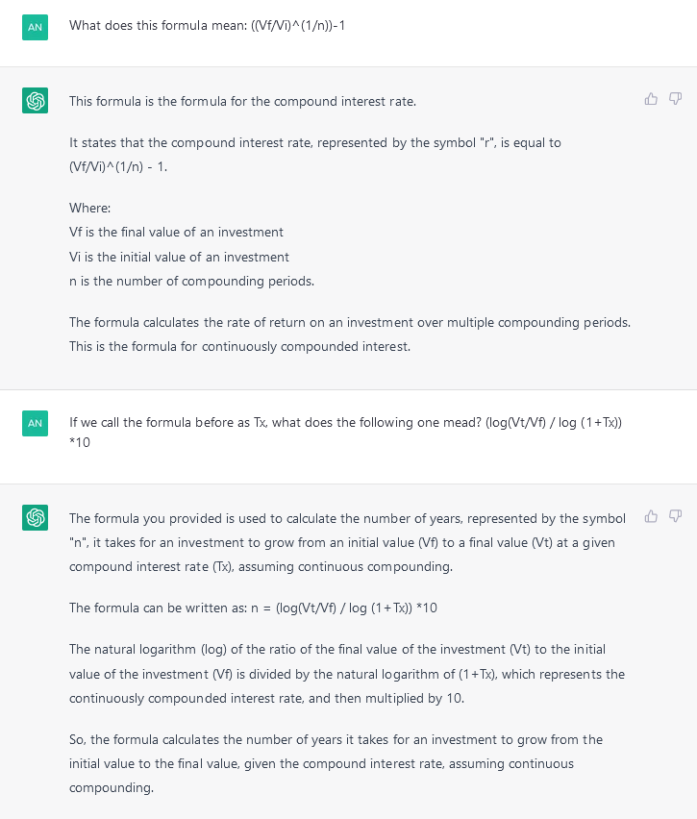Click the sentence "This formula is the formula for the compound interest rate"

pyautogui.click(x=242, y=101)
